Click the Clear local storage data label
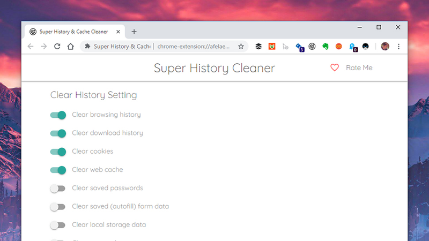Image resolution: width=429 pixels, height=241 pixels. [109, 224]
